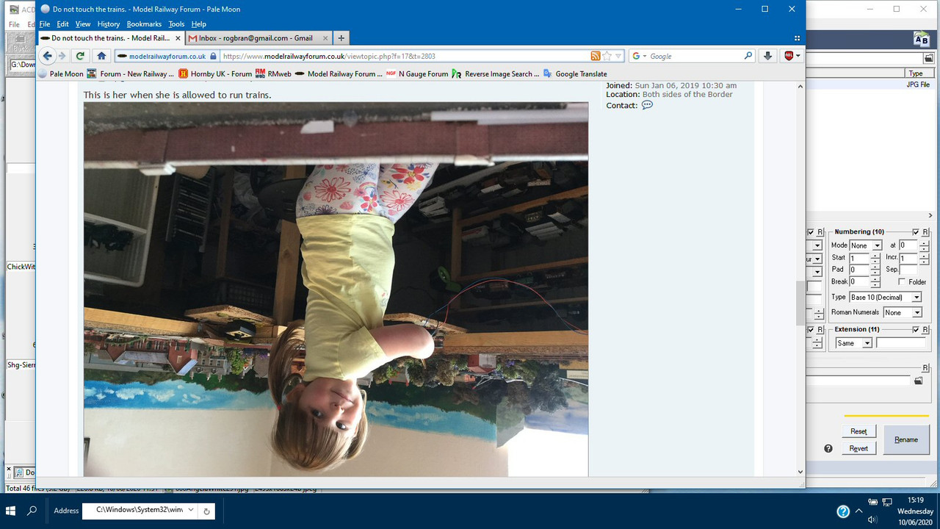Open Windows taskbar search

(32, 511)
